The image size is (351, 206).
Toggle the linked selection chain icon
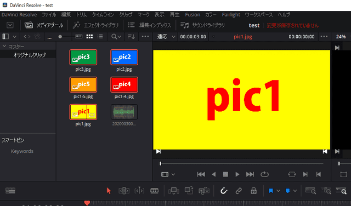239,191
